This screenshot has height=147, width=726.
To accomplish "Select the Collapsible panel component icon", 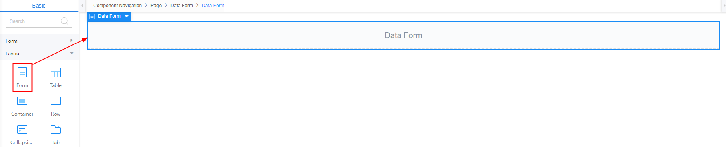I will click(22, 130).
